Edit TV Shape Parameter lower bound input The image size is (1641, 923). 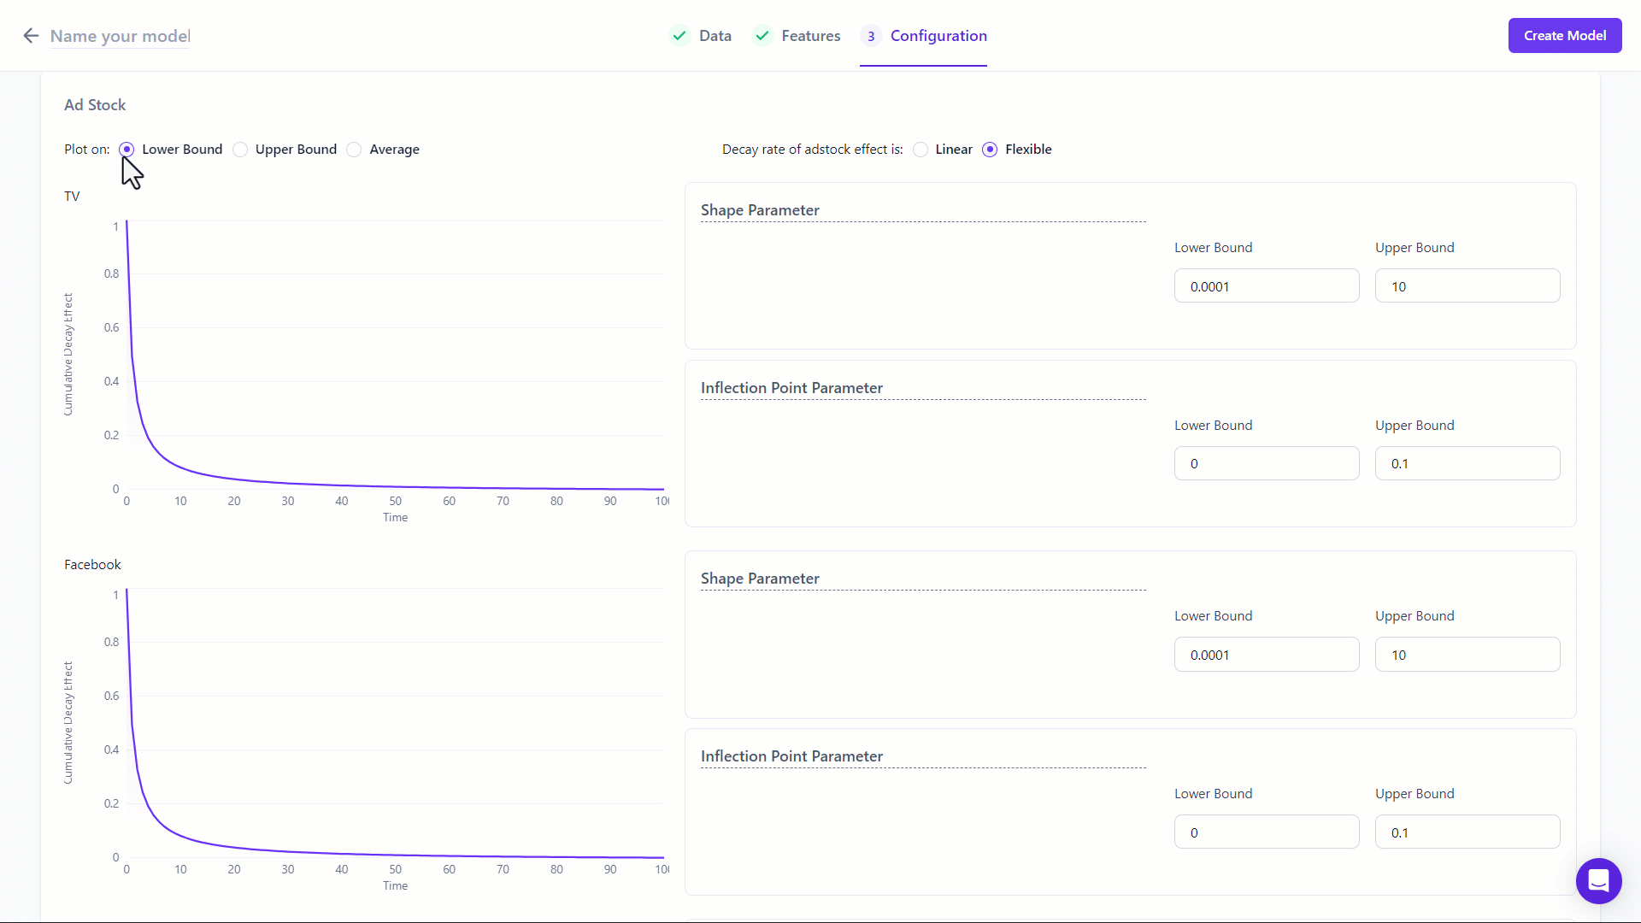(1267, 285)
